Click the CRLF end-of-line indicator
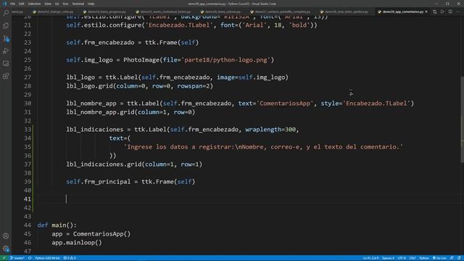 point(413,258)
